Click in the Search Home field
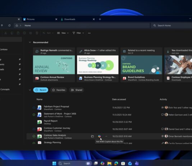Viewport: 192px width, 166px height. click(172, 26)
